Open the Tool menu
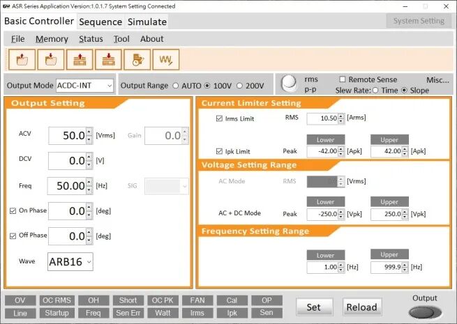 pos(121,39)
